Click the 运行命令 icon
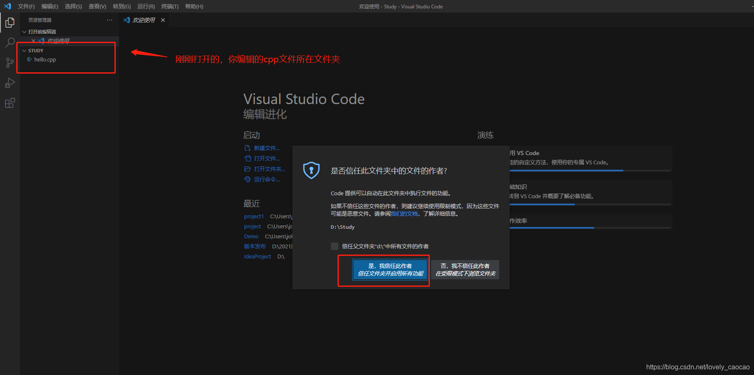This screenshot has height=375, width=754. (247, 179)
